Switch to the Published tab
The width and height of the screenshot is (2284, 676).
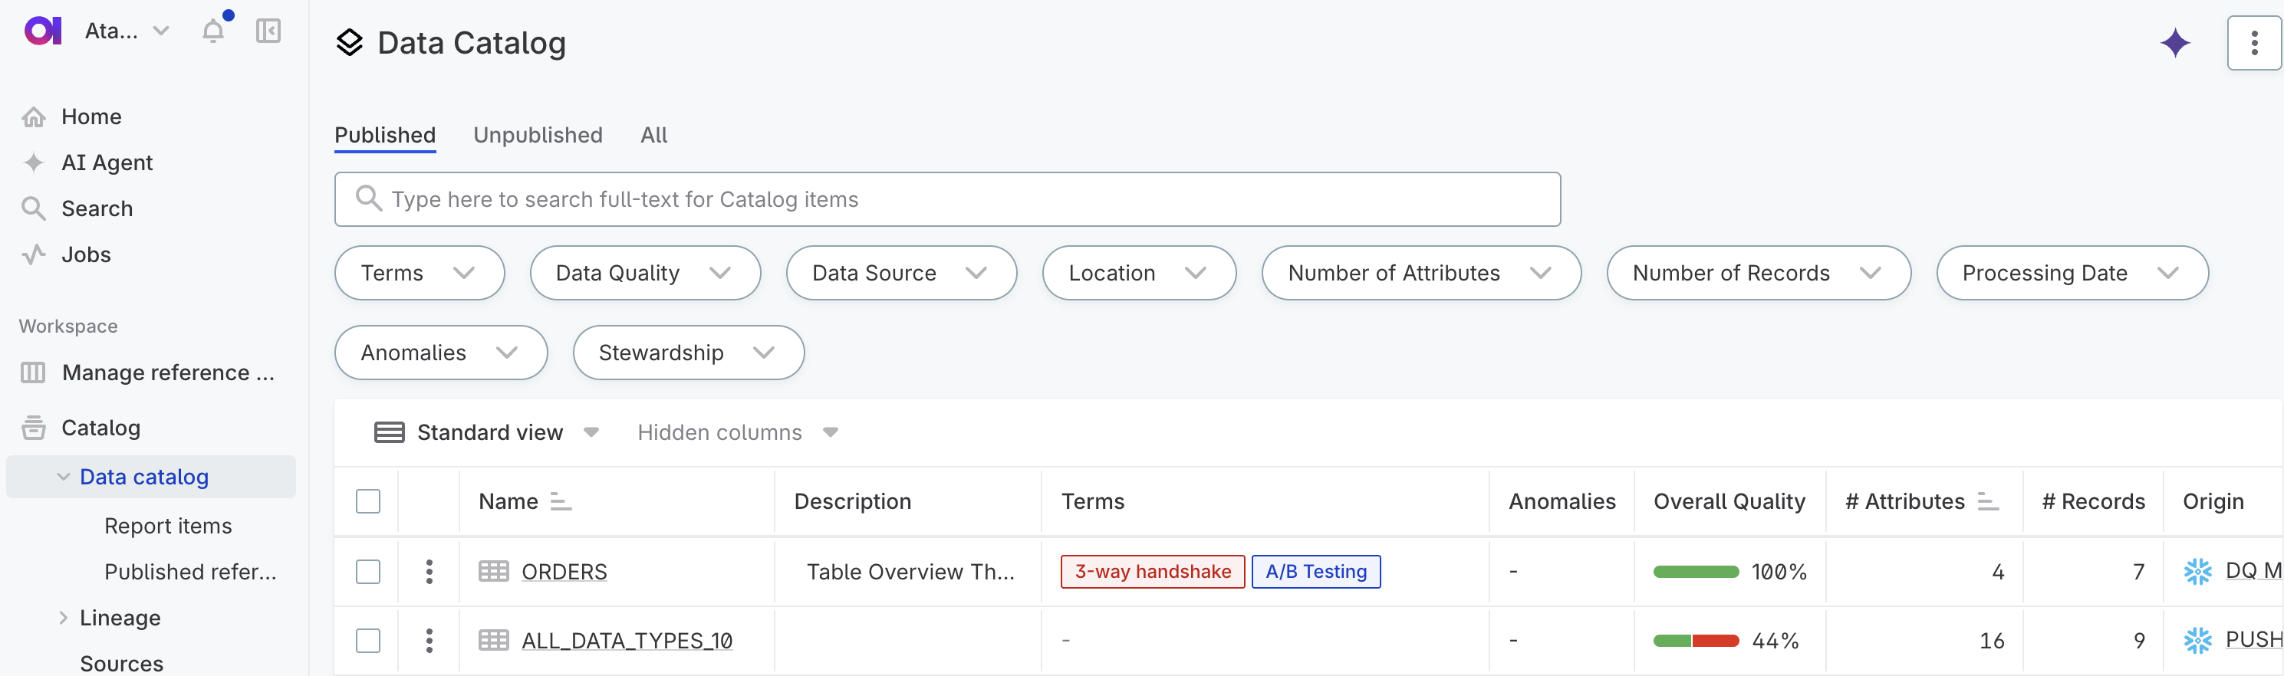pyautogui.click(x=385, y=135)
